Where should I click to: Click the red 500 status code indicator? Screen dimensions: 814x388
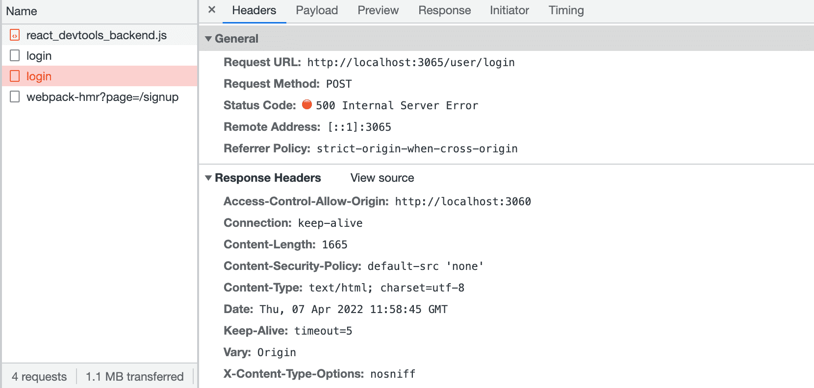[307, 104]
